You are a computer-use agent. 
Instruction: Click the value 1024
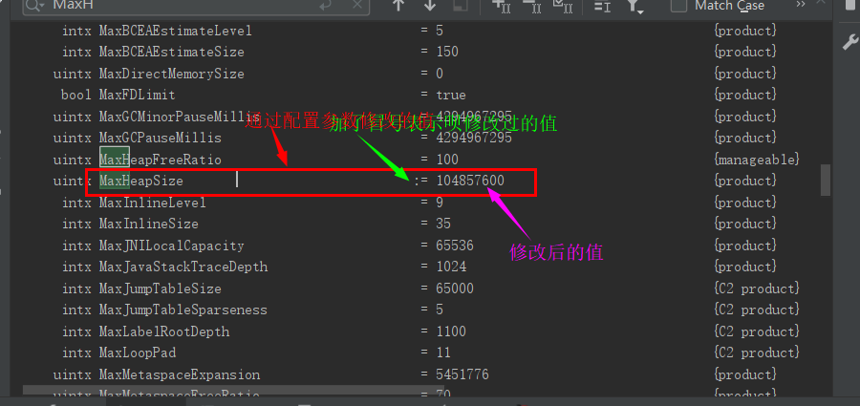pyautogui.click(x=451, y=267)
